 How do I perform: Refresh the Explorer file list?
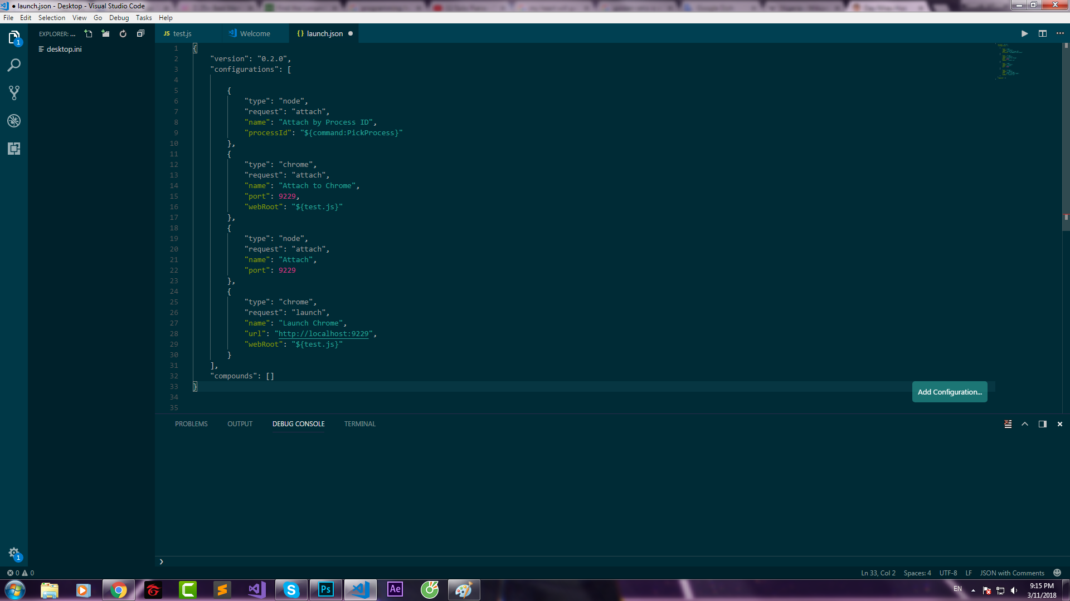tap(123, 33)
